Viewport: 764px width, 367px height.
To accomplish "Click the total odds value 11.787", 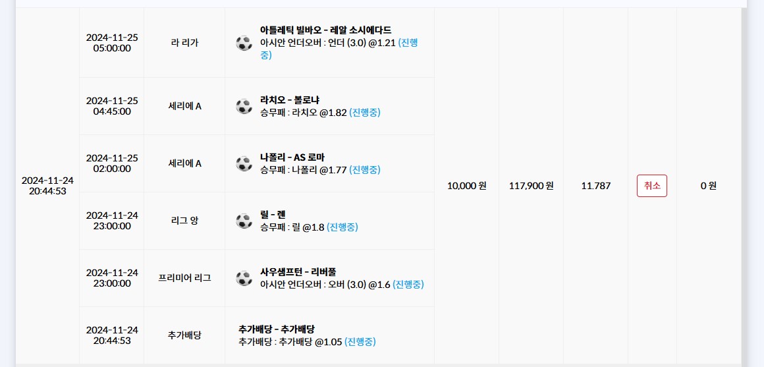I will tap(595, 186).
